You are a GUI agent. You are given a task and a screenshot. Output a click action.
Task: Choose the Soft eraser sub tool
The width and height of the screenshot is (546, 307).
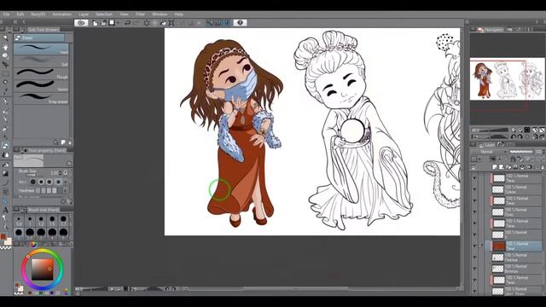pos(41,61)
